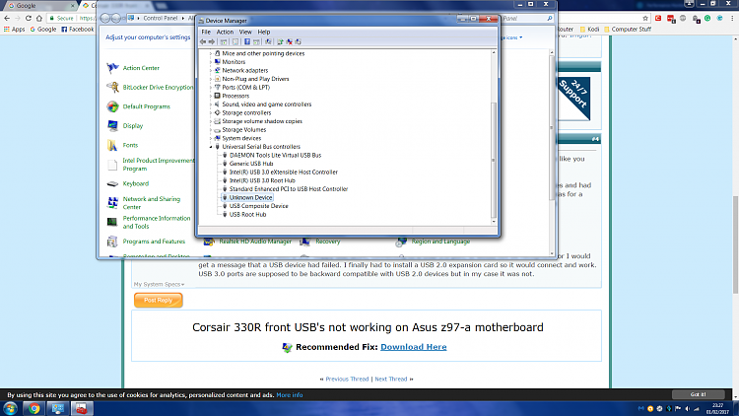
Task: Dismiss cookie notice with Got it! button
Action: coord(698,394)
